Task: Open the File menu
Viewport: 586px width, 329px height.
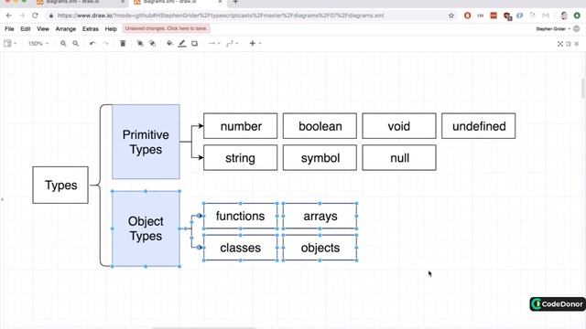Action: [x=9, y=28]
